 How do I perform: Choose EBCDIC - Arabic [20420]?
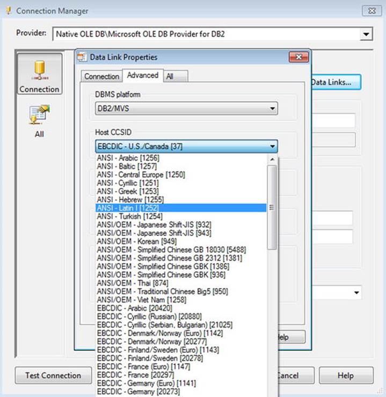pos(181,308)
